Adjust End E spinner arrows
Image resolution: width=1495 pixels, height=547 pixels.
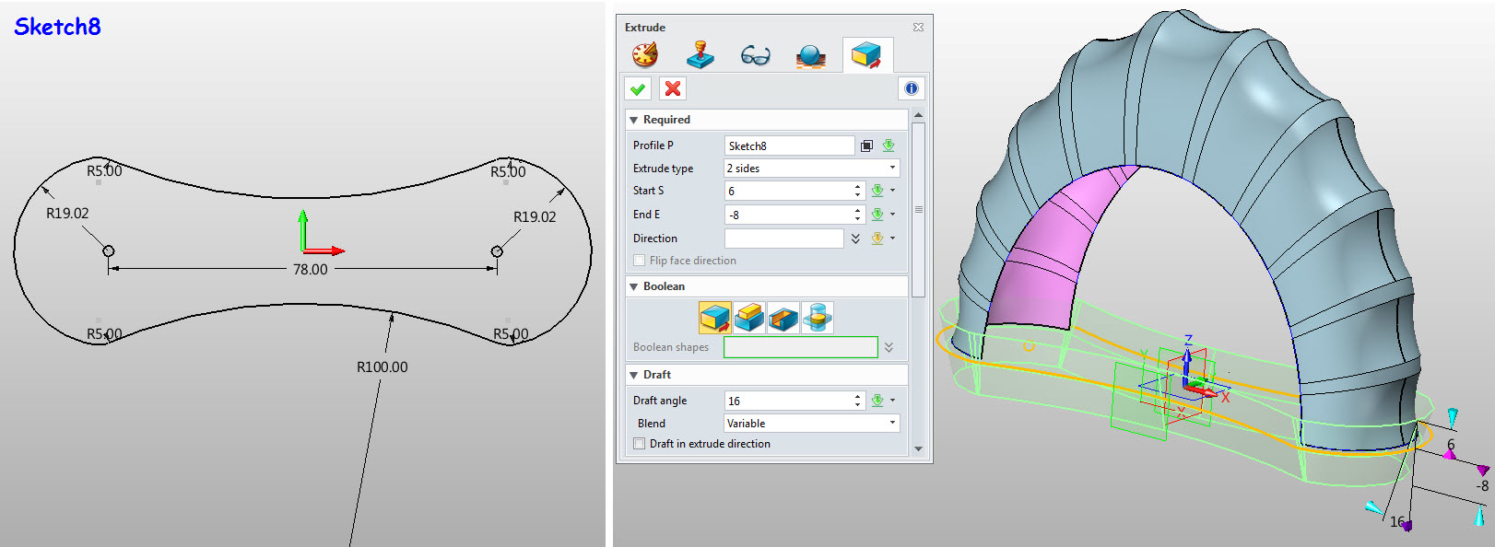[x=858, y=215]
